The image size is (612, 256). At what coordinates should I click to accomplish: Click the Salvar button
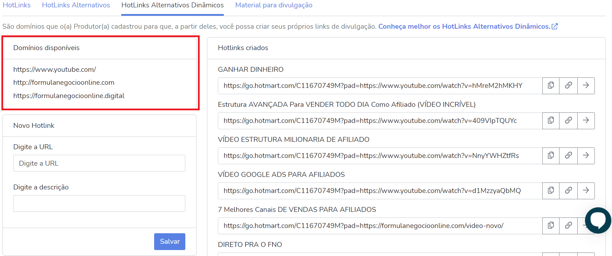pyautogui.click(x=170, y=242)
